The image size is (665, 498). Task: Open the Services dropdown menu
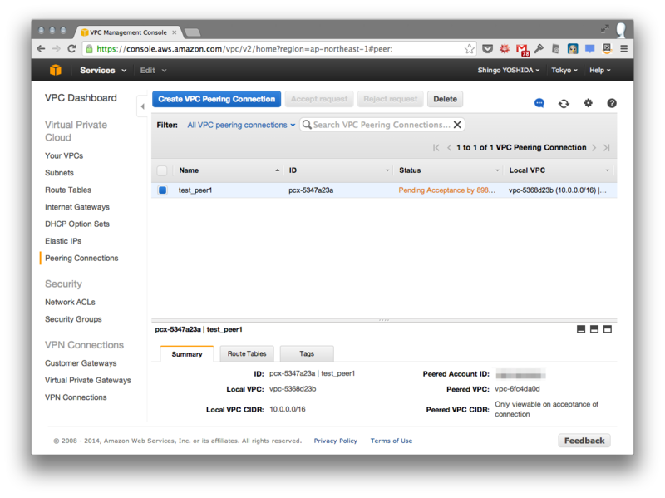point(103,71)
